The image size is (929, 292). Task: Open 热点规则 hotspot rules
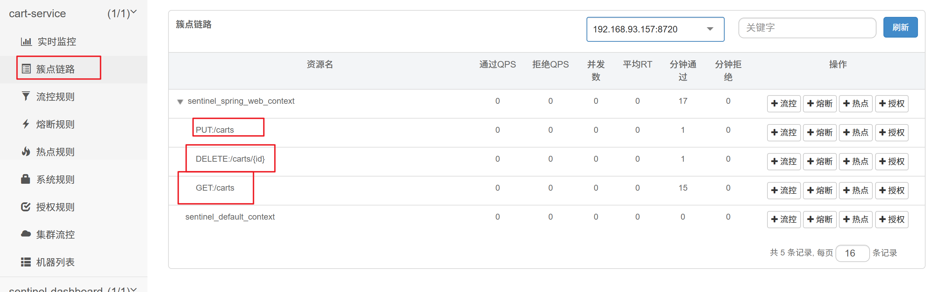coord(55,152)
